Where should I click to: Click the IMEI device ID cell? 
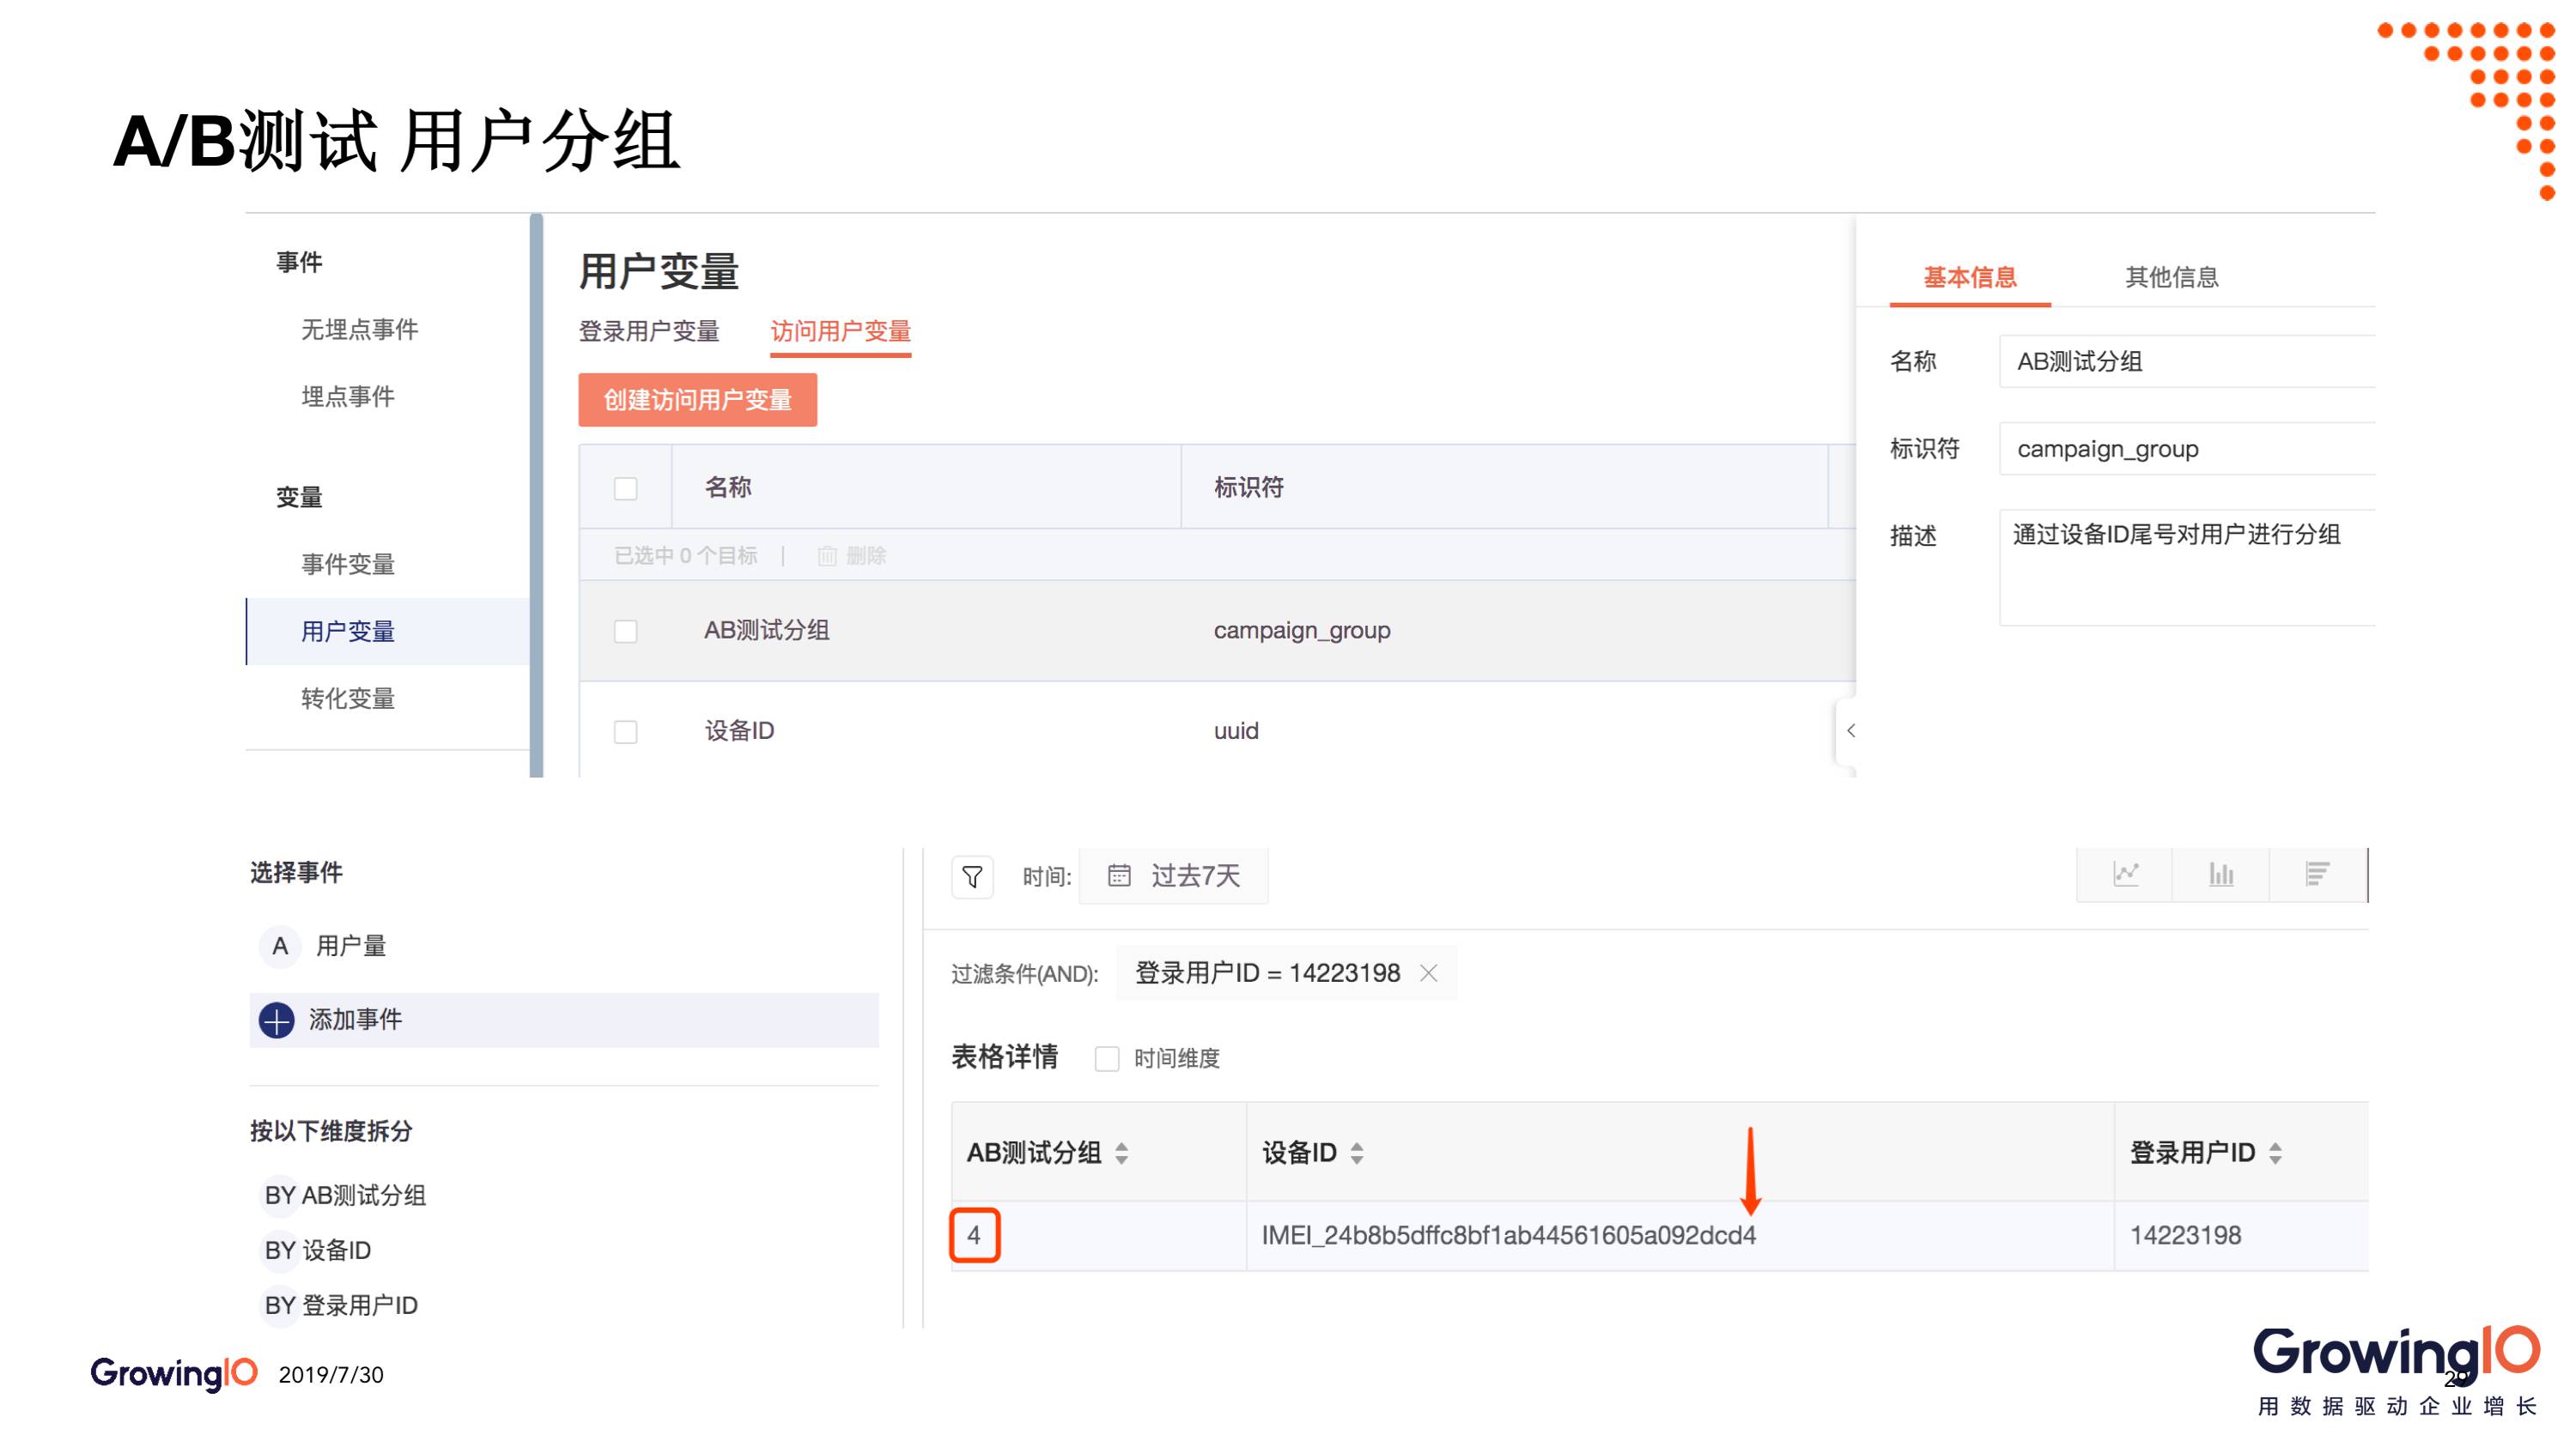click(1509, 1236)
